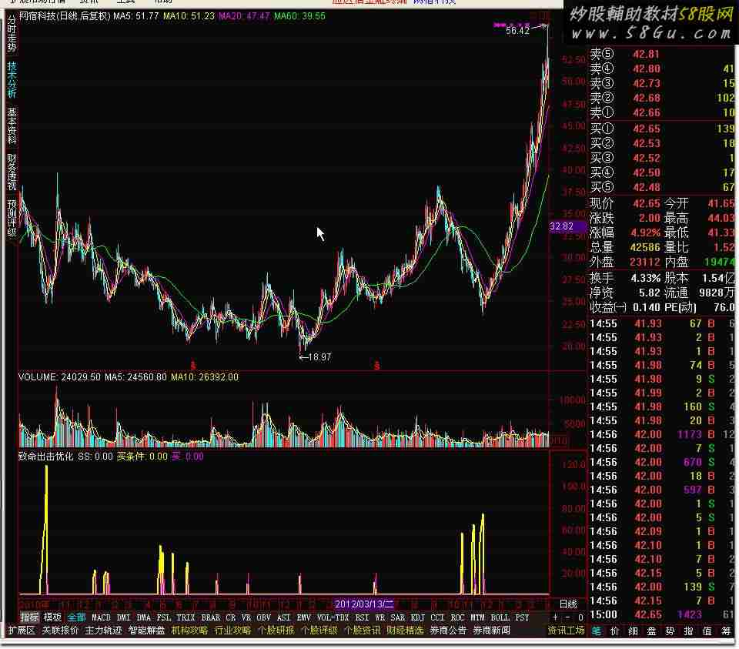
Task: Apply the BOLL indicator
Action: (x=500, y=617)
